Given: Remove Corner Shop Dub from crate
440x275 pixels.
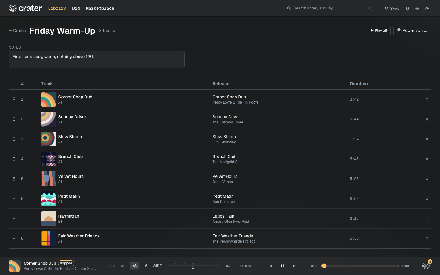Looking at the screenshot, I should point(427,99).
